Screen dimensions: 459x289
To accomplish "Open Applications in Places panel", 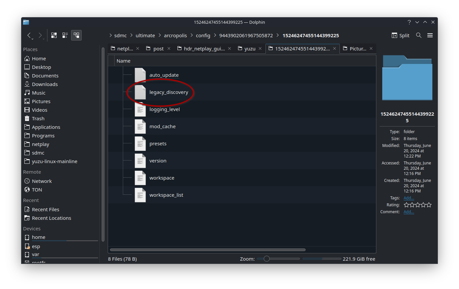I will point(61,127).
